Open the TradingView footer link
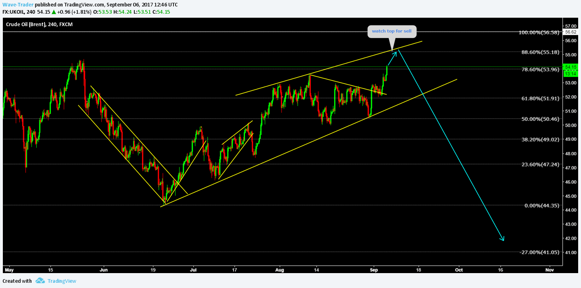This screenshot has width=581, height=288. tap(61, 281)
